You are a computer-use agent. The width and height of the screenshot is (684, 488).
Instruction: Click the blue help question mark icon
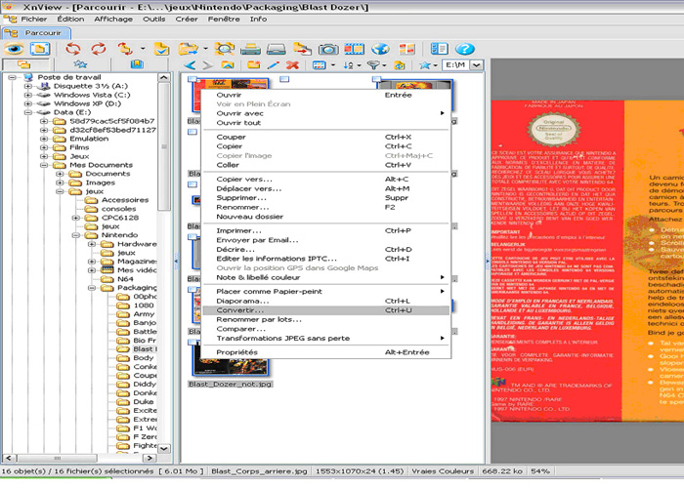464,49
